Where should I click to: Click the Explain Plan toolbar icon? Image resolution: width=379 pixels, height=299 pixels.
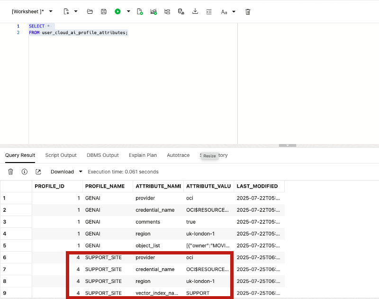tap(153, 11)
